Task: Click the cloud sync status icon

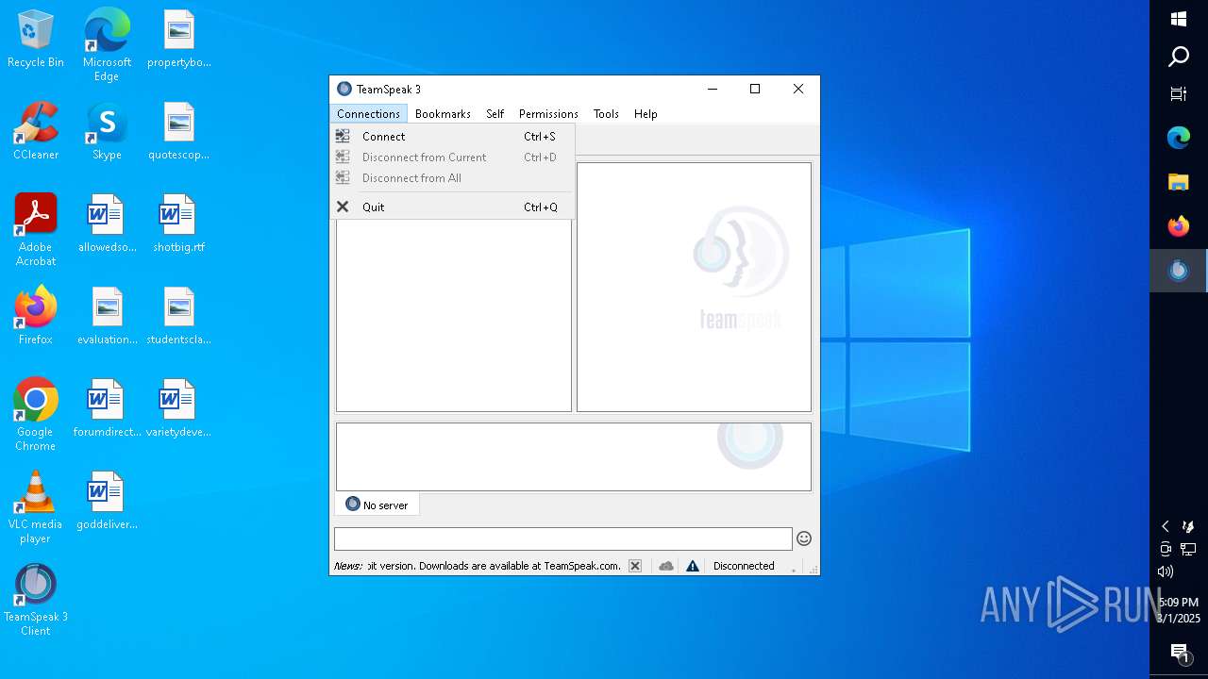Action: tap(666, 566)
